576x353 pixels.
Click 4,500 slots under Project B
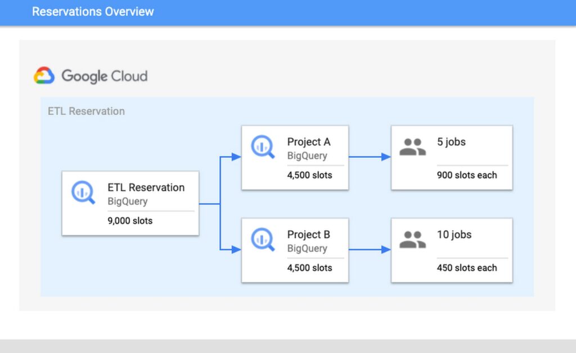point(310,267)
